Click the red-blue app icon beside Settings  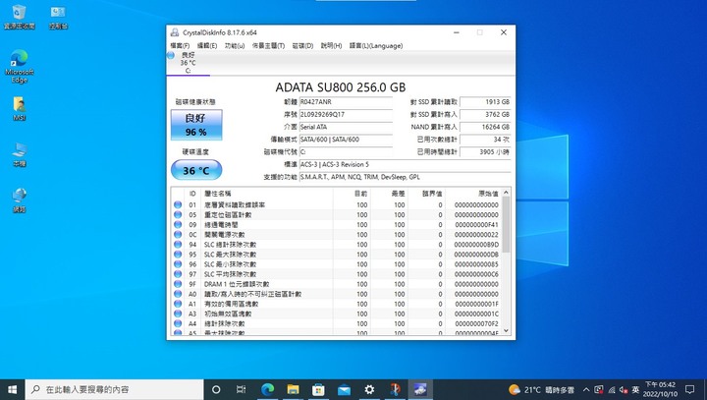click(x=395, y=389)
